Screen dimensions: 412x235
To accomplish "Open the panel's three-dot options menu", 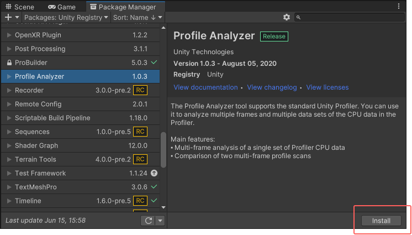I will click(x=399, y=7).
